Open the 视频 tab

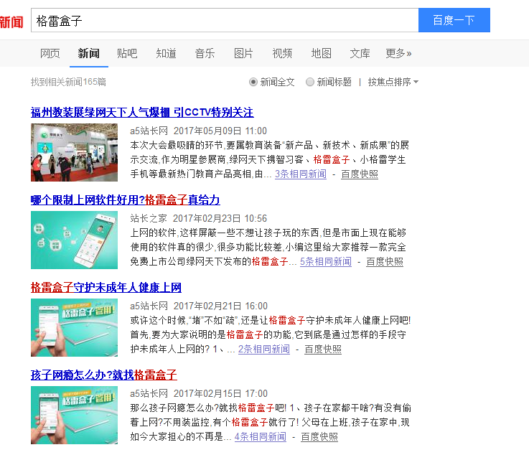click(x=282, y=53)
